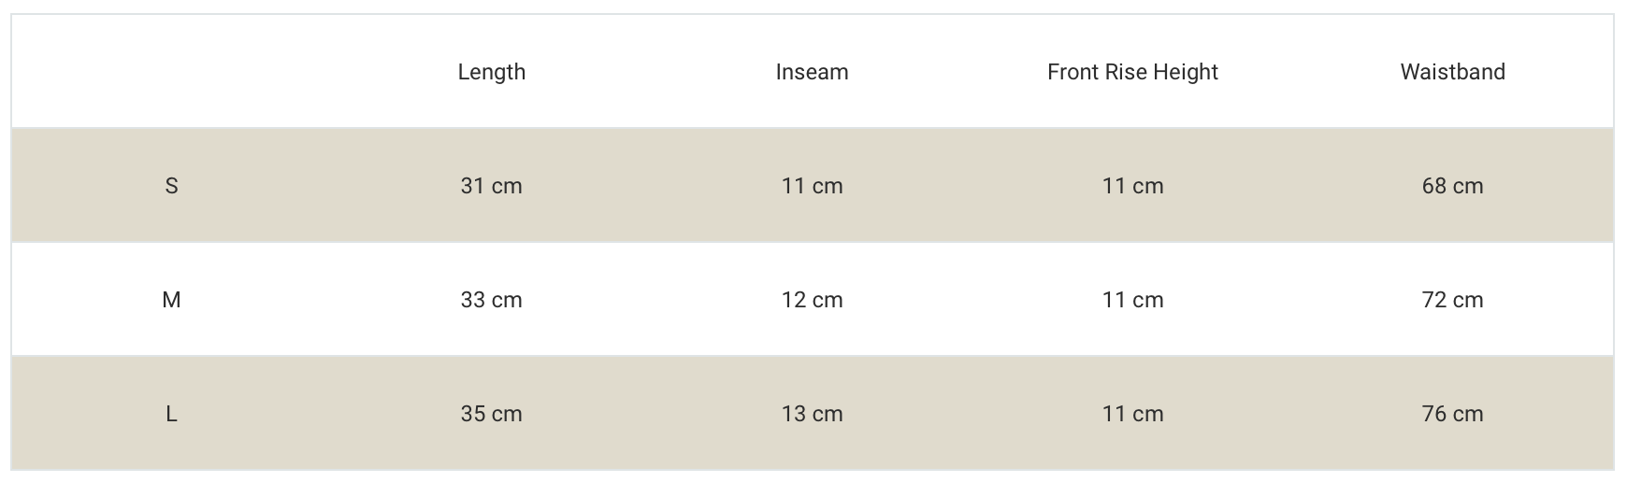1627x482 pixels.
Task: Click the size S inseam value
Action: (812, 186)
